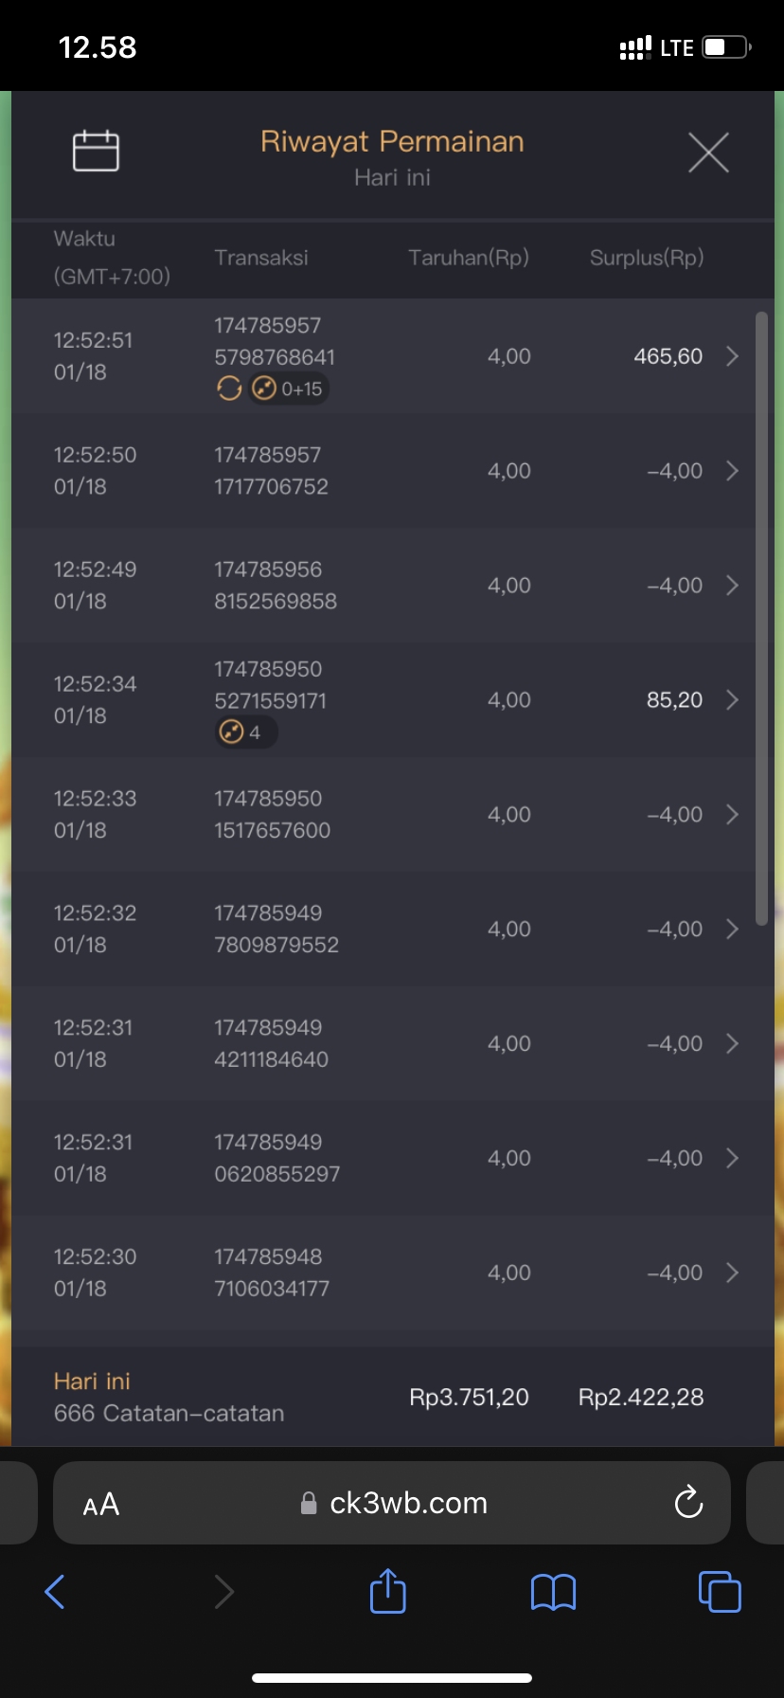The width and height of the screenshot is (784, 1698).
Task: Open Safari share sheet icon
Action: (387, 1591)
